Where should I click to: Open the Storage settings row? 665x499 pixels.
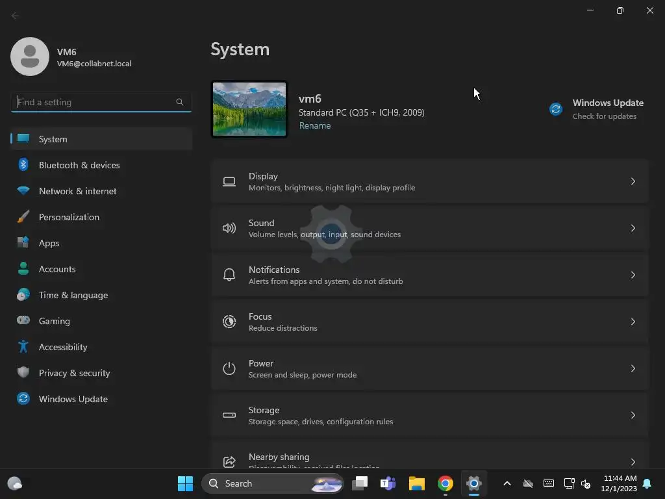tap(430, 415)
